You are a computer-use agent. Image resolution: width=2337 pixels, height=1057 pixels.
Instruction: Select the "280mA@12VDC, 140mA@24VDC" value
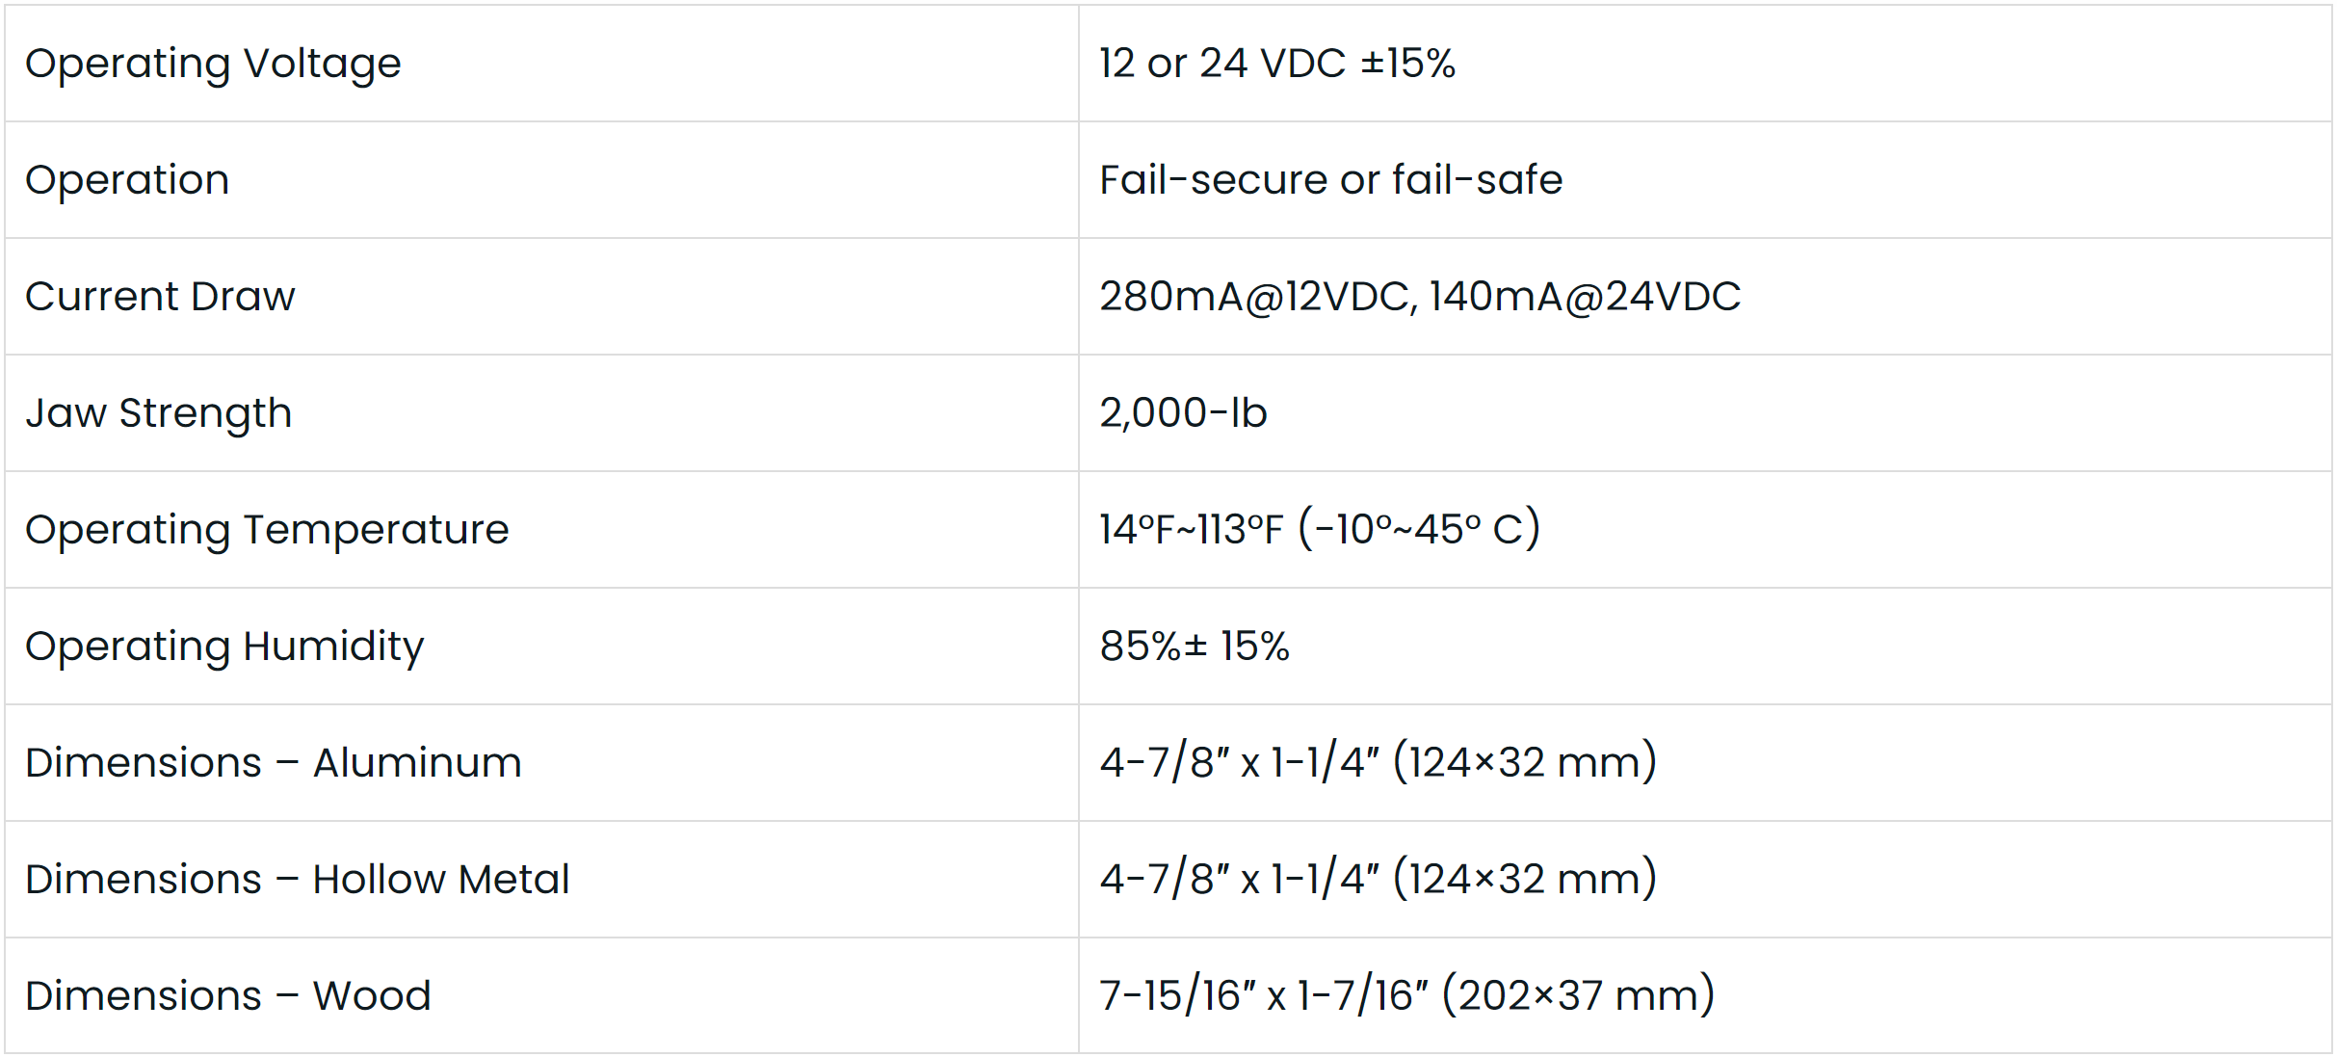click(x=1419, y=297)
